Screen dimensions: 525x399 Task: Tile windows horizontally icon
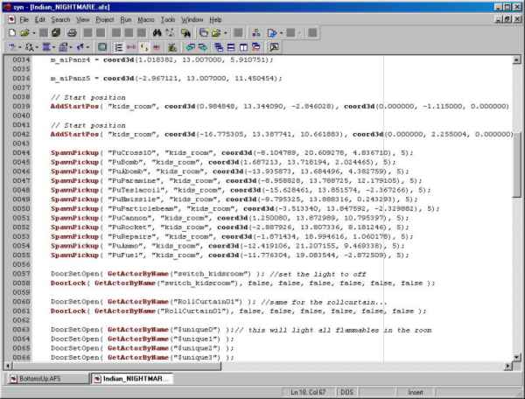(x=231, y=47)
